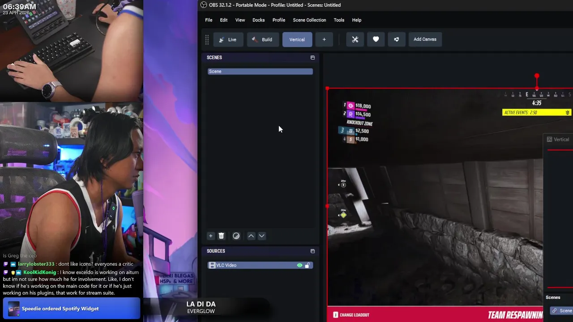Click the Scene chip in right Scenes dock
Image resolution: width=573 pixels, height=322 pixels.
pos(561,311)
